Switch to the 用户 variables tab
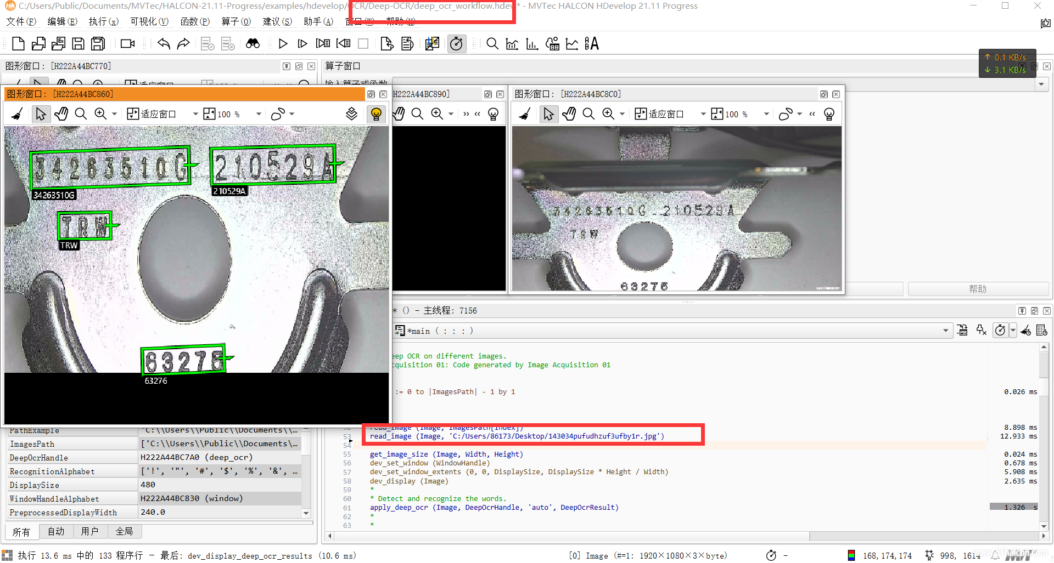Screen dimensions: 1054x563 89,531
